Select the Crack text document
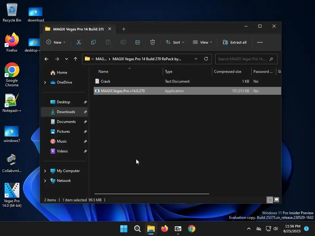Image resolution: width=315 pixels, height=236 pixels. [x=187, y=81]
